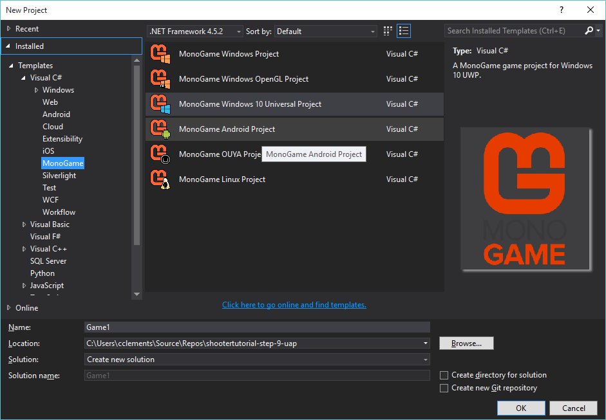Select the Workflow category
The width and height of the screenshot is (606, 420).
pos(59,212)
